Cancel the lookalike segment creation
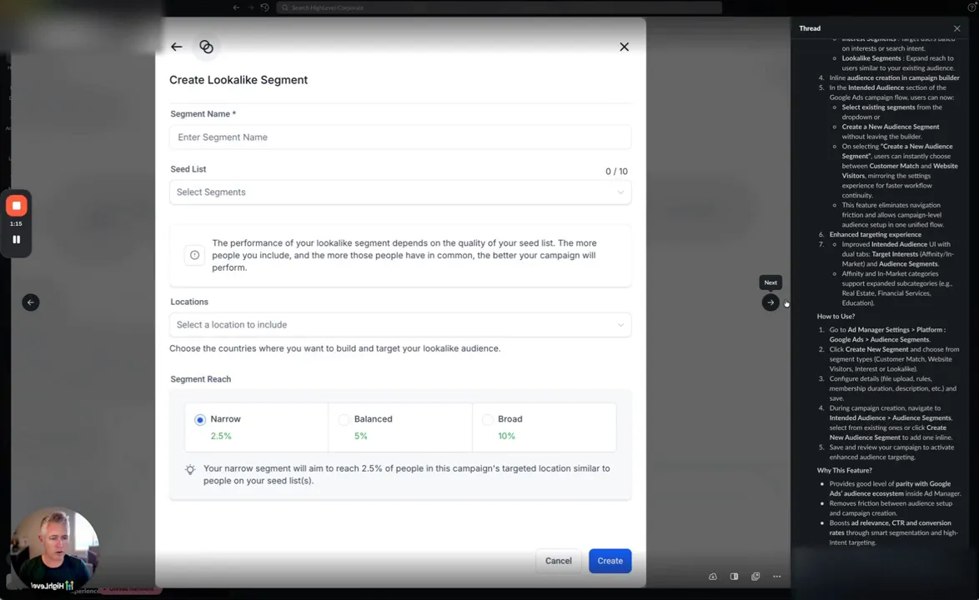 click(558, 560)
